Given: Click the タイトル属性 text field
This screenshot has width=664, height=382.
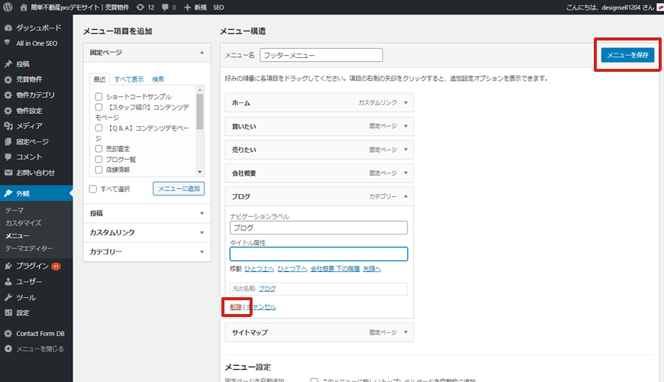Looking at the screenshot, I should click(x=319, y=254).
